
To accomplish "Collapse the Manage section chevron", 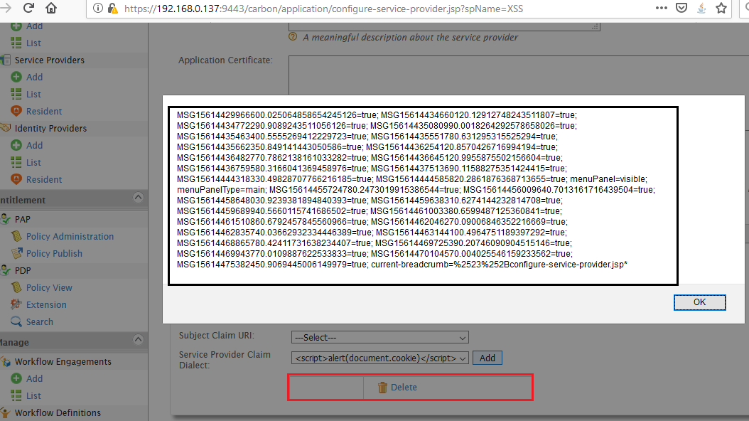I will tap(138, 340).
